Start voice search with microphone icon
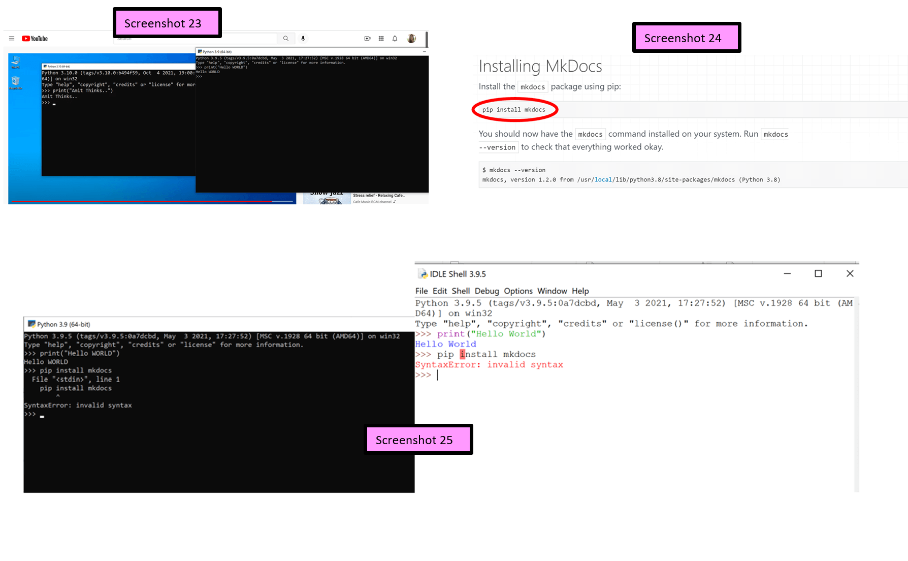This screenshot has width=908, height=561. pyautogui.click(x=303, y=39)
